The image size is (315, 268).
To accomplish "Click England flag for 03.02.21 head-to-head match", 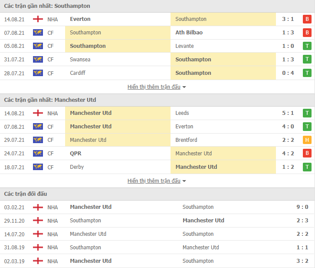I will point(38,207).
